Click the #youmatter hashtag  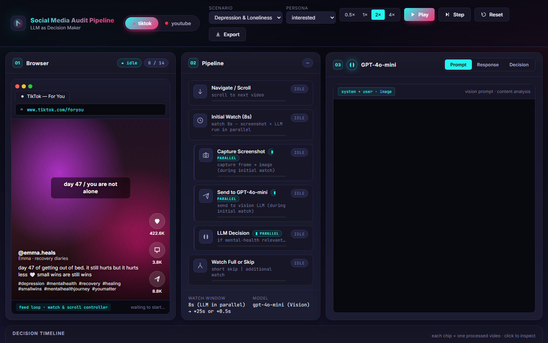point(104,289)
